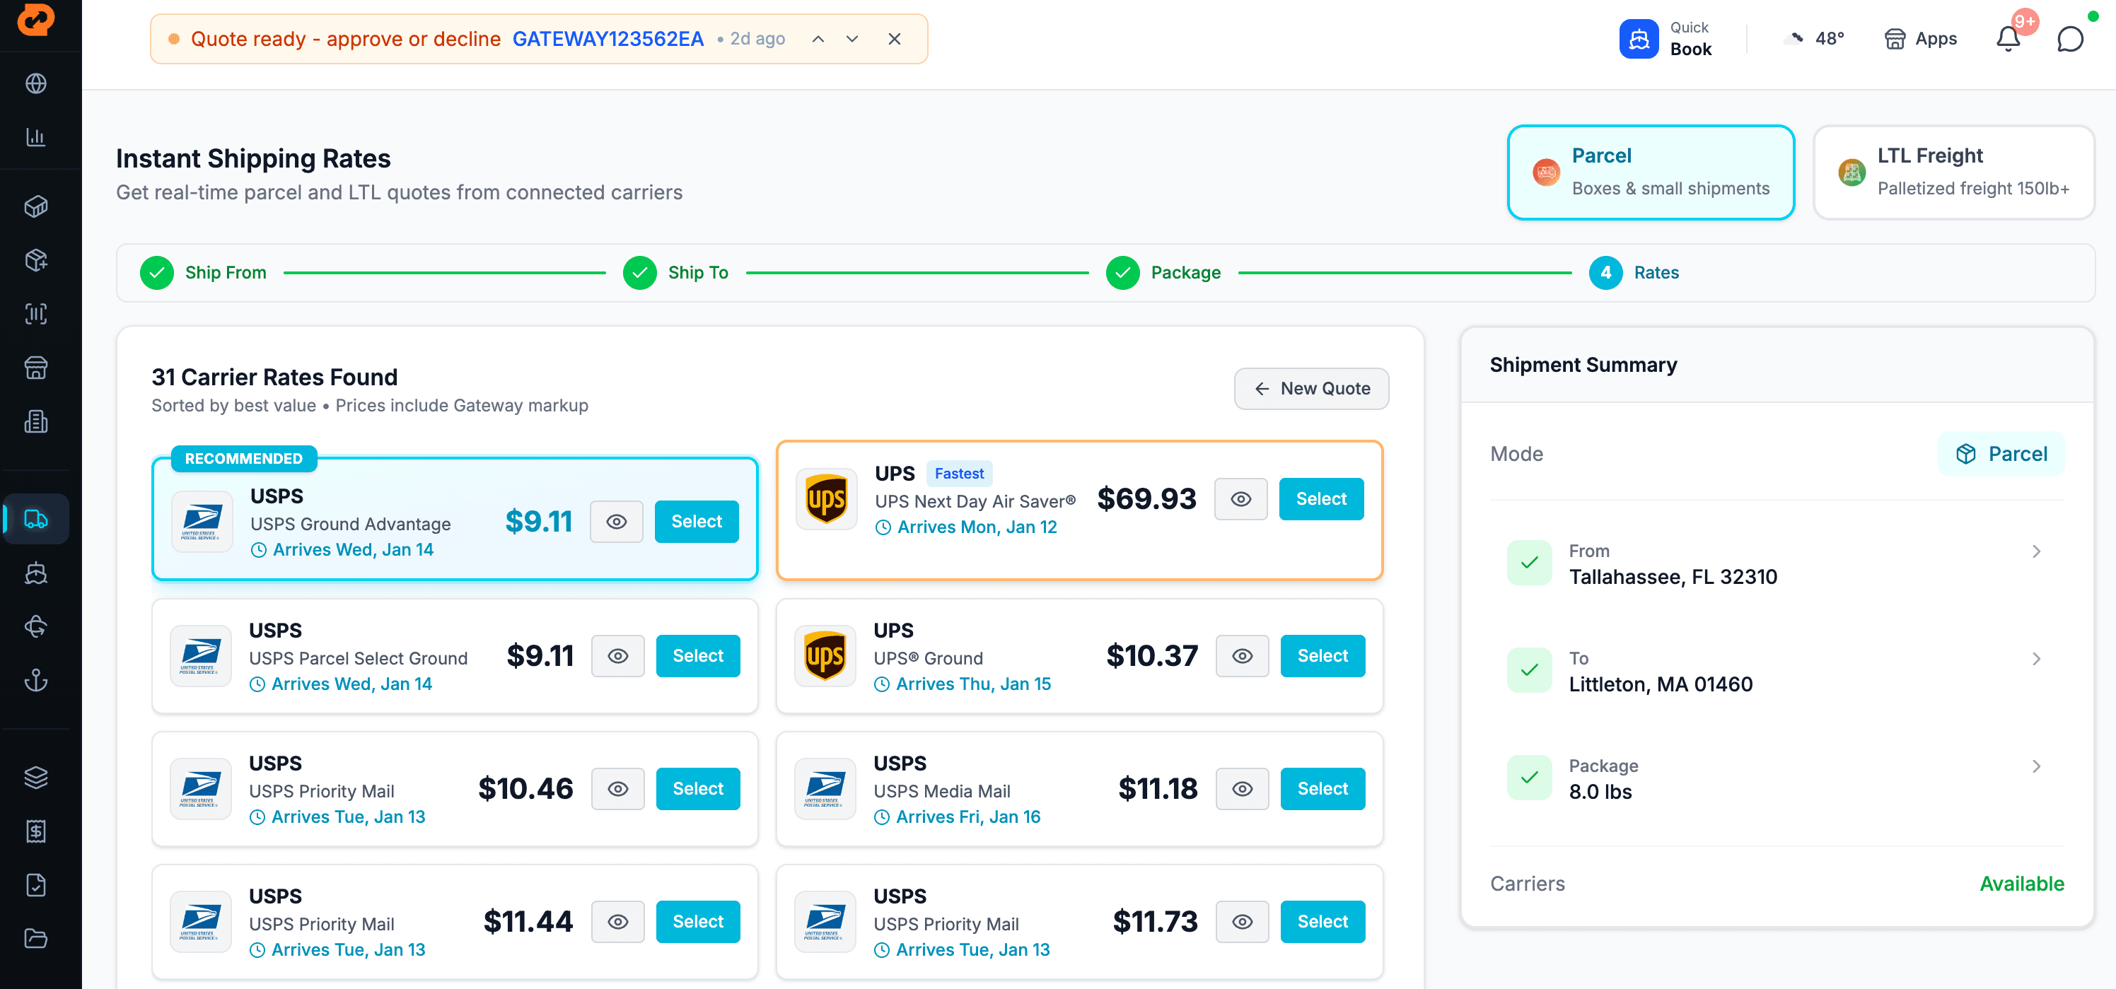Screen dimensions: 2116x989
Task: Go to next notification with down chevron
Action: 851,39
